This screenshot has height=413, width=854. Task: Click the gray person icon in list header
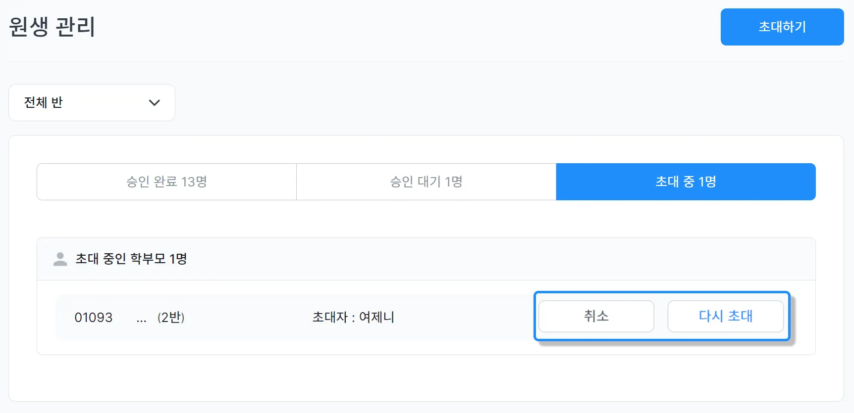(x=60, y=259)
